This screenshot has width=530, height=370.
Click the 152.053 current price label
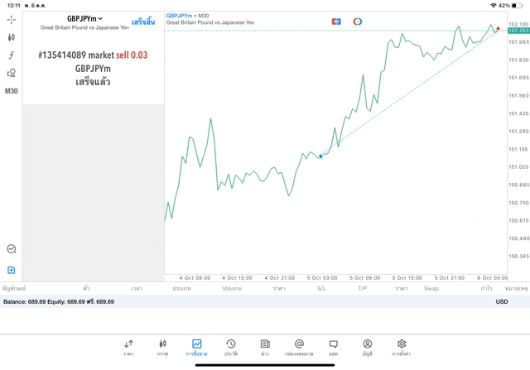[518, 30]
